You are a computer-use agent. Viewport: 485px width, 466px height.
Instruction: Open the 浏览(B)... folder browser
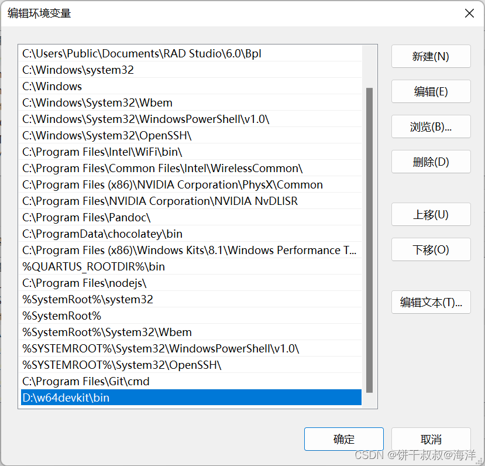click(431, 126)
